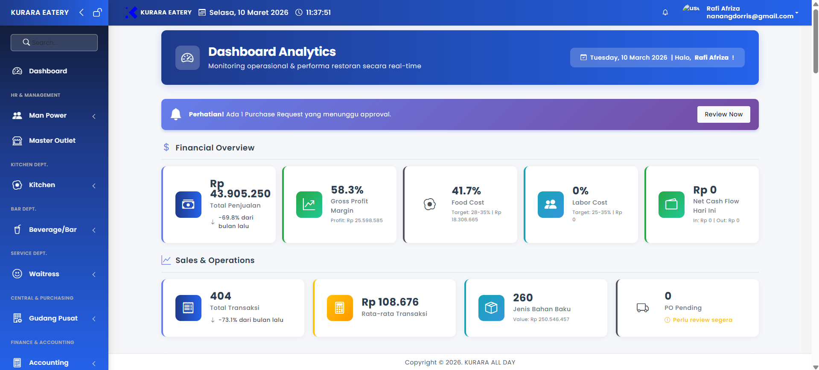Click the Total Penjualan money icon
This screenshot has width=819, height=370.
click(188, 205)
